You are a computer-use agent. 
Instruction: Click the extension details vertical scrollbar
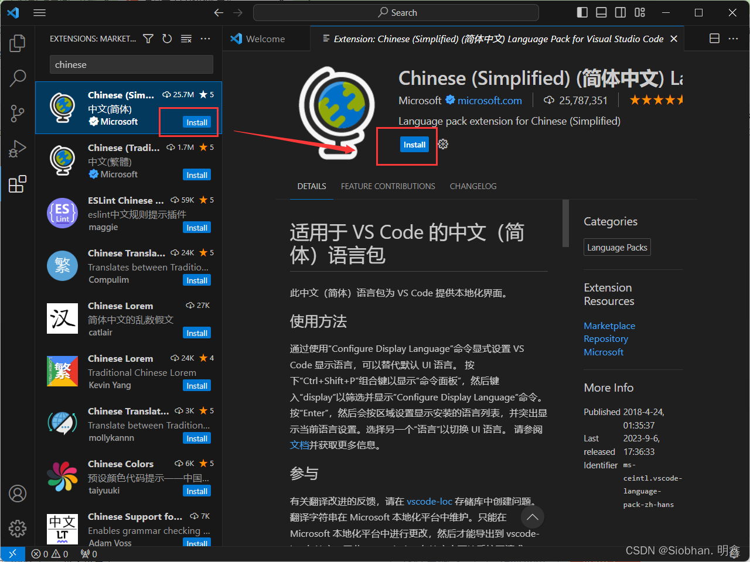[x=565, y=223]
